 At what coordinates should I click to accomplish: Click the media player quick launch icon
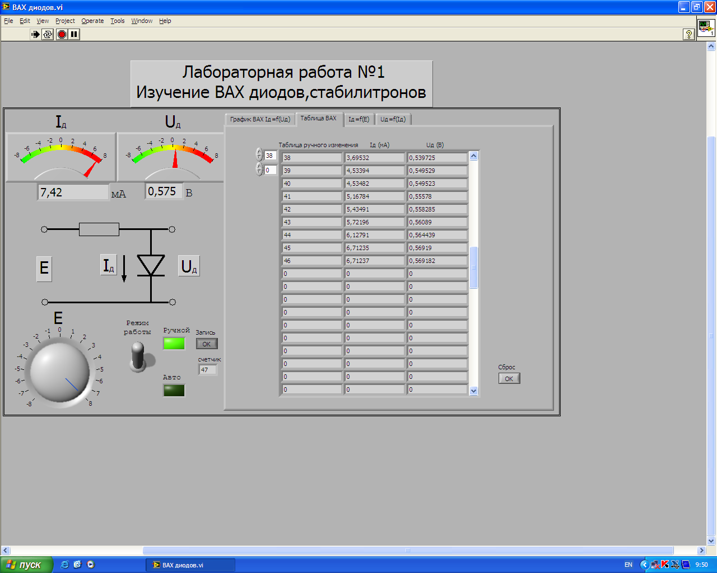[91, 565]
